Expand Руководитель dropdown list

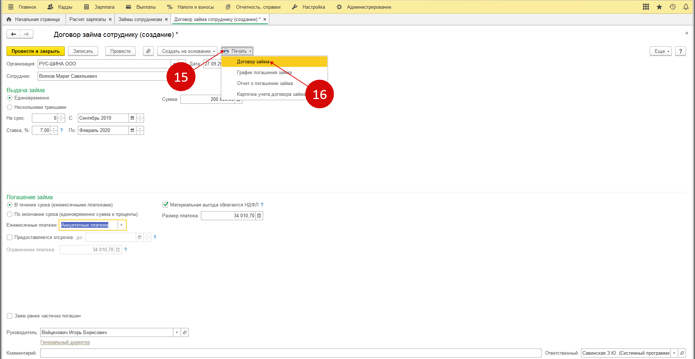(177, 332)
